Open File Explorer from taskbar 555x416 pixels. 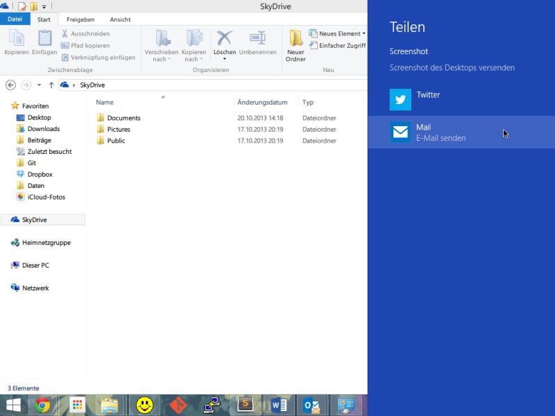click(x=110, y=405)
